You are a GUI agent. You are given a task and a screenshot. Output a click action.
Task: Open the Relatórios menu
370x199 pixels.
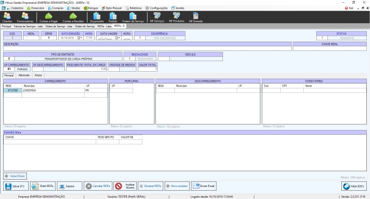point(134,8)
